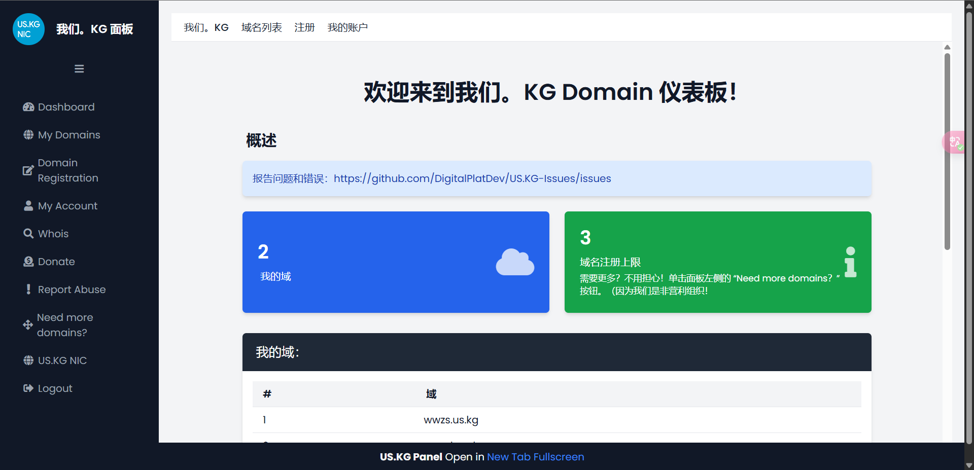This screenshot has width=974, height=470.
Task: Click the inner page scrollbar up arrow
Action: tap(947, 47)
